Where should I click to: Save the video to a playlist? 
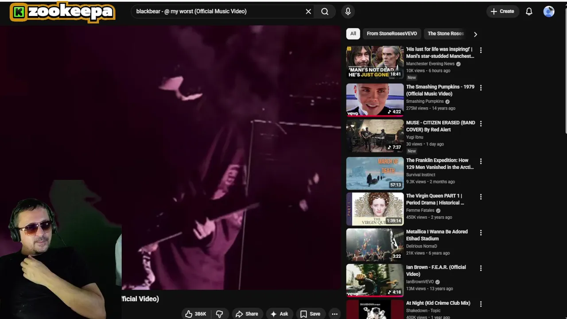[x=310, y=314]
